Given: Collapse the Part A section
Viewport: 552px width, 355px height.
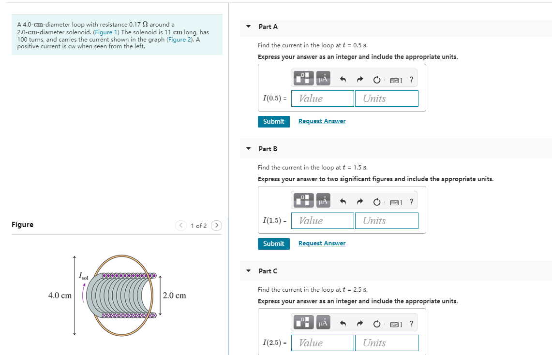Looking at the screenshot, I should coord(248,27).
